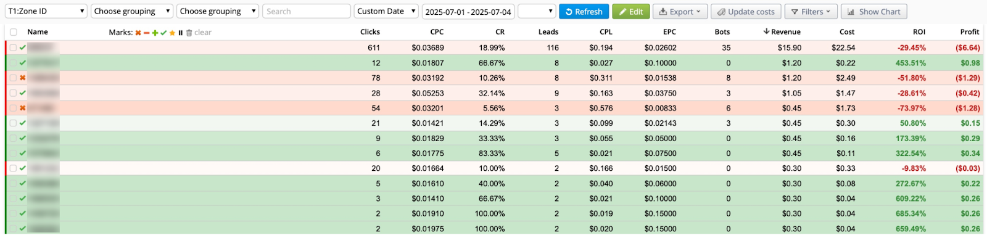
Task: Sort by the Name column header
Action: point(38,32)
